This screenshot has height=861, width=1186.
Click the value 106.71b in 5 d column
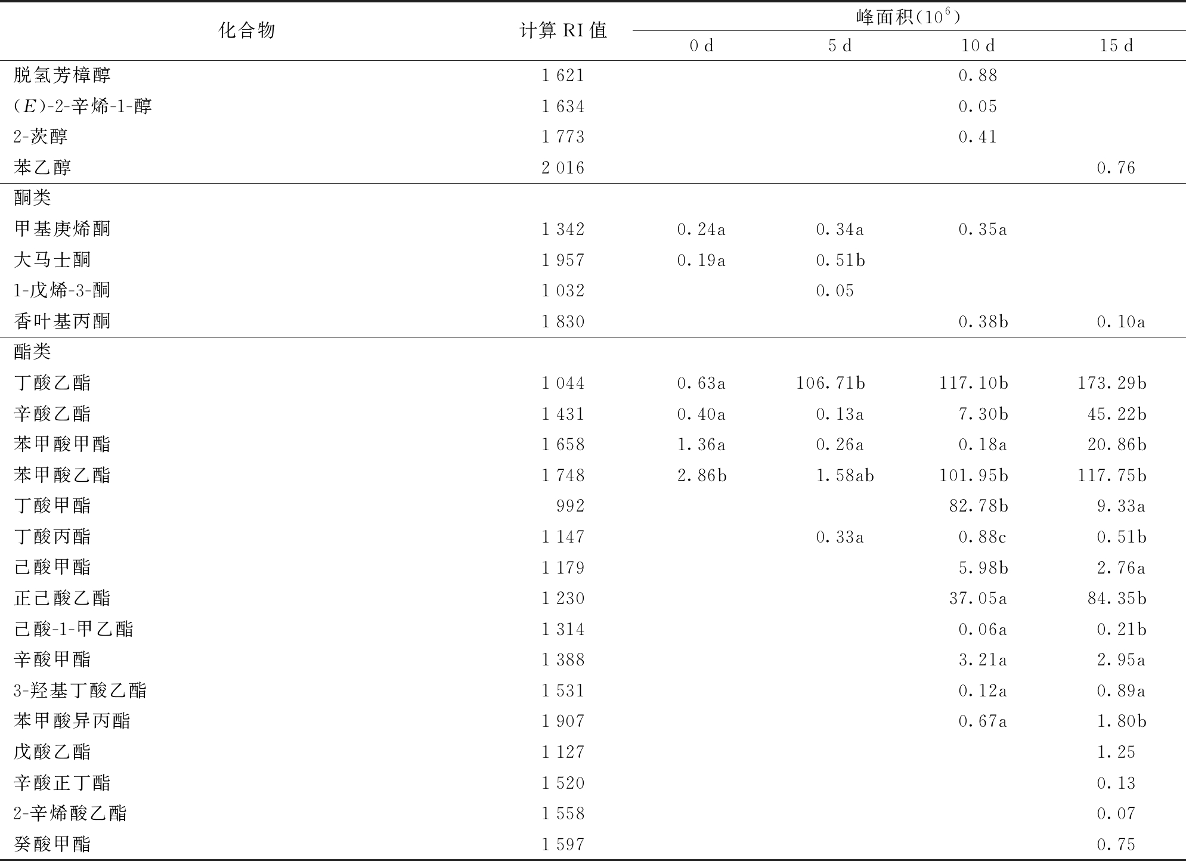(x=830, y=383)
